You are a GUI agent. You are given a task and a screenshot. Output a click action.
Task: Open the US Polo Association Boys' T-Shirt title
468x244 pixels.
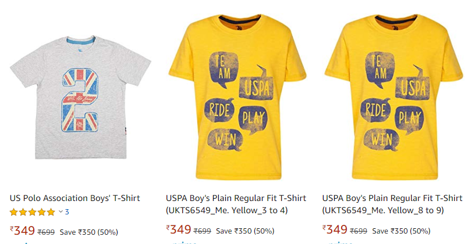click(75, 198)
